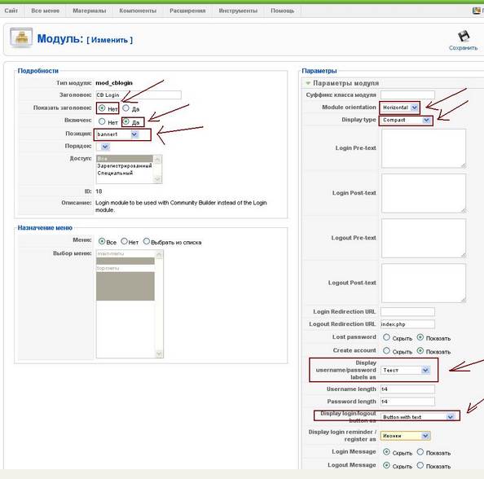Screen dimensions: 484x479
Task: Open Display type dropdown showing Compact
Action: pyautogui.click(x=406, y=120)
